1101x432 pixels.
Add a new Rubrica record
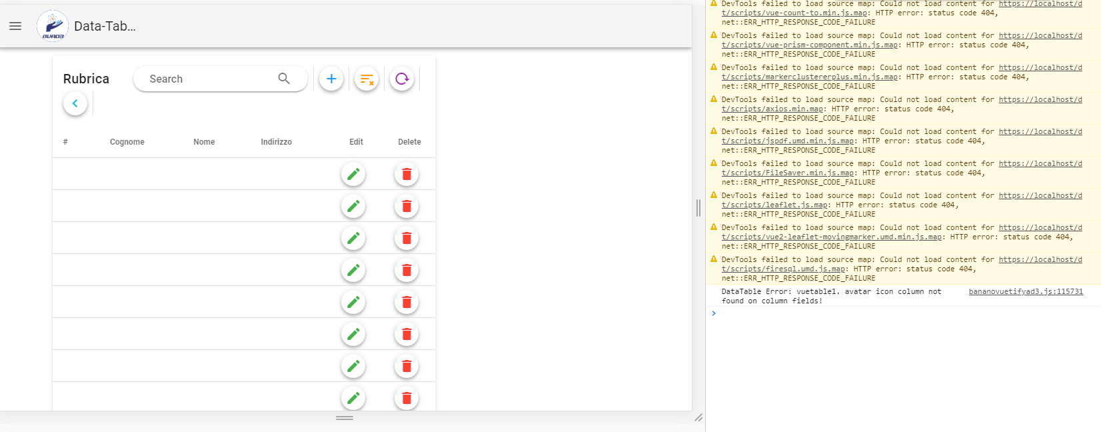pyautogui.click(x=331, y=79)
